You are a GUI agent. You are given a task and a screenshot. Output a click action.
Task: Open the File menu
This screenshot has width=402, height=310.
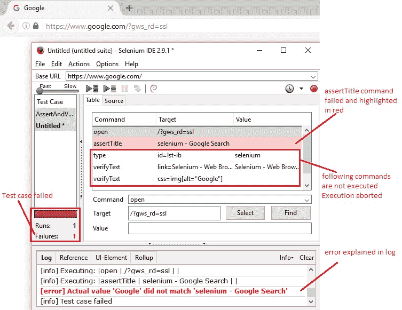40,64
